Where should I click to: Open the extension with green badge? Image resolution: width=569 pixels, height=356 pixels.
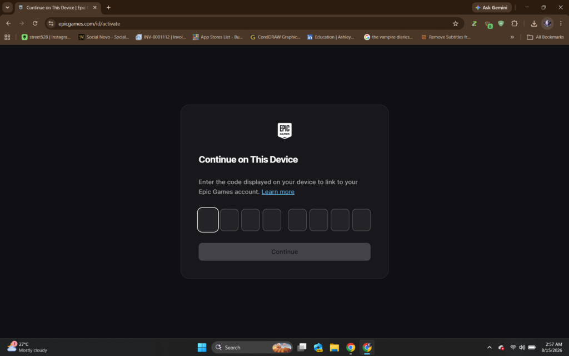coord(488,24)
